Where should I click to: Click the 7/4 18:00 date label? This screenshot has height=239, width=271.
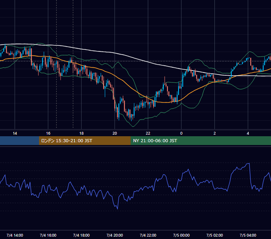(81, 235)
